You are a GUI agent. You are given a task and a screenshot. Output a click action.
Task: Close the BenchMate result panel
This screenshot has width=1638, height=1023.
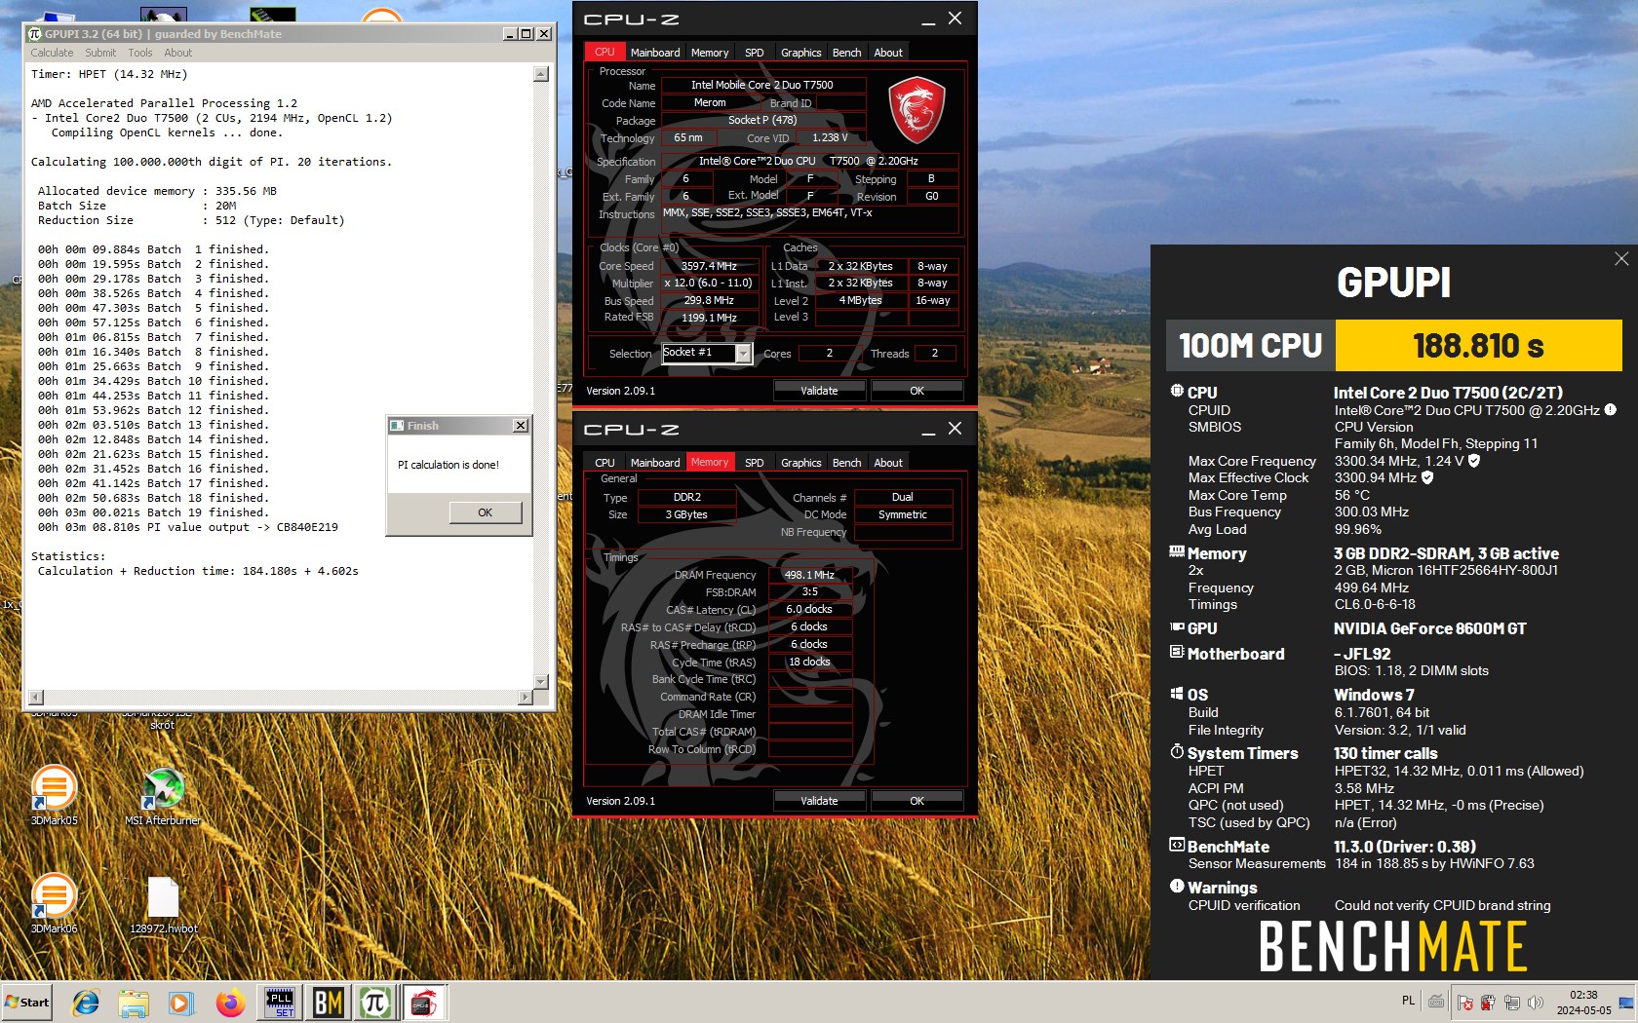click(x=1621, y=259)
